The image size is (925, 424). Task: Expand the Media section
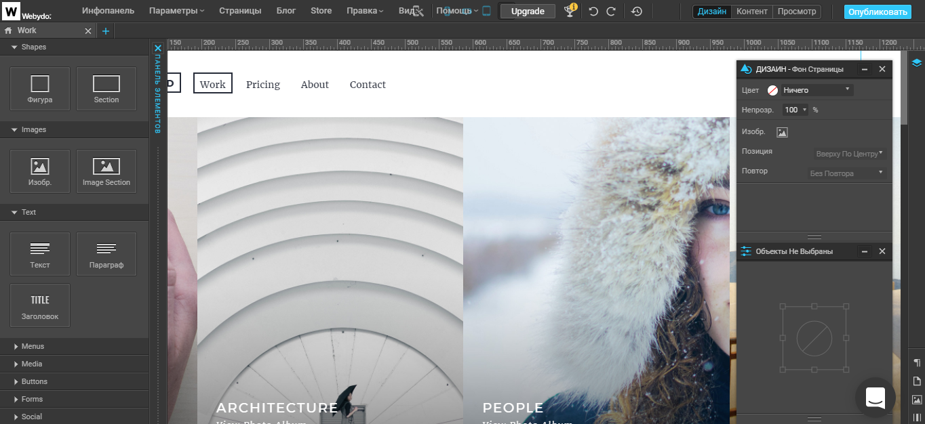click(x=75, y=364)
